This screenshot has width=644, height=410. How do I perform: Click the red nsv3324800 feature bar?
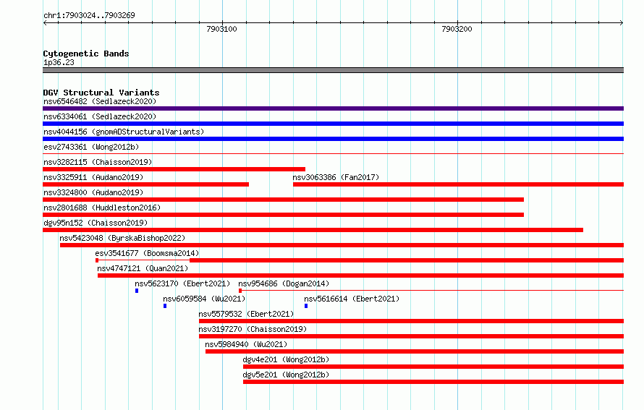tap(284, 200)
